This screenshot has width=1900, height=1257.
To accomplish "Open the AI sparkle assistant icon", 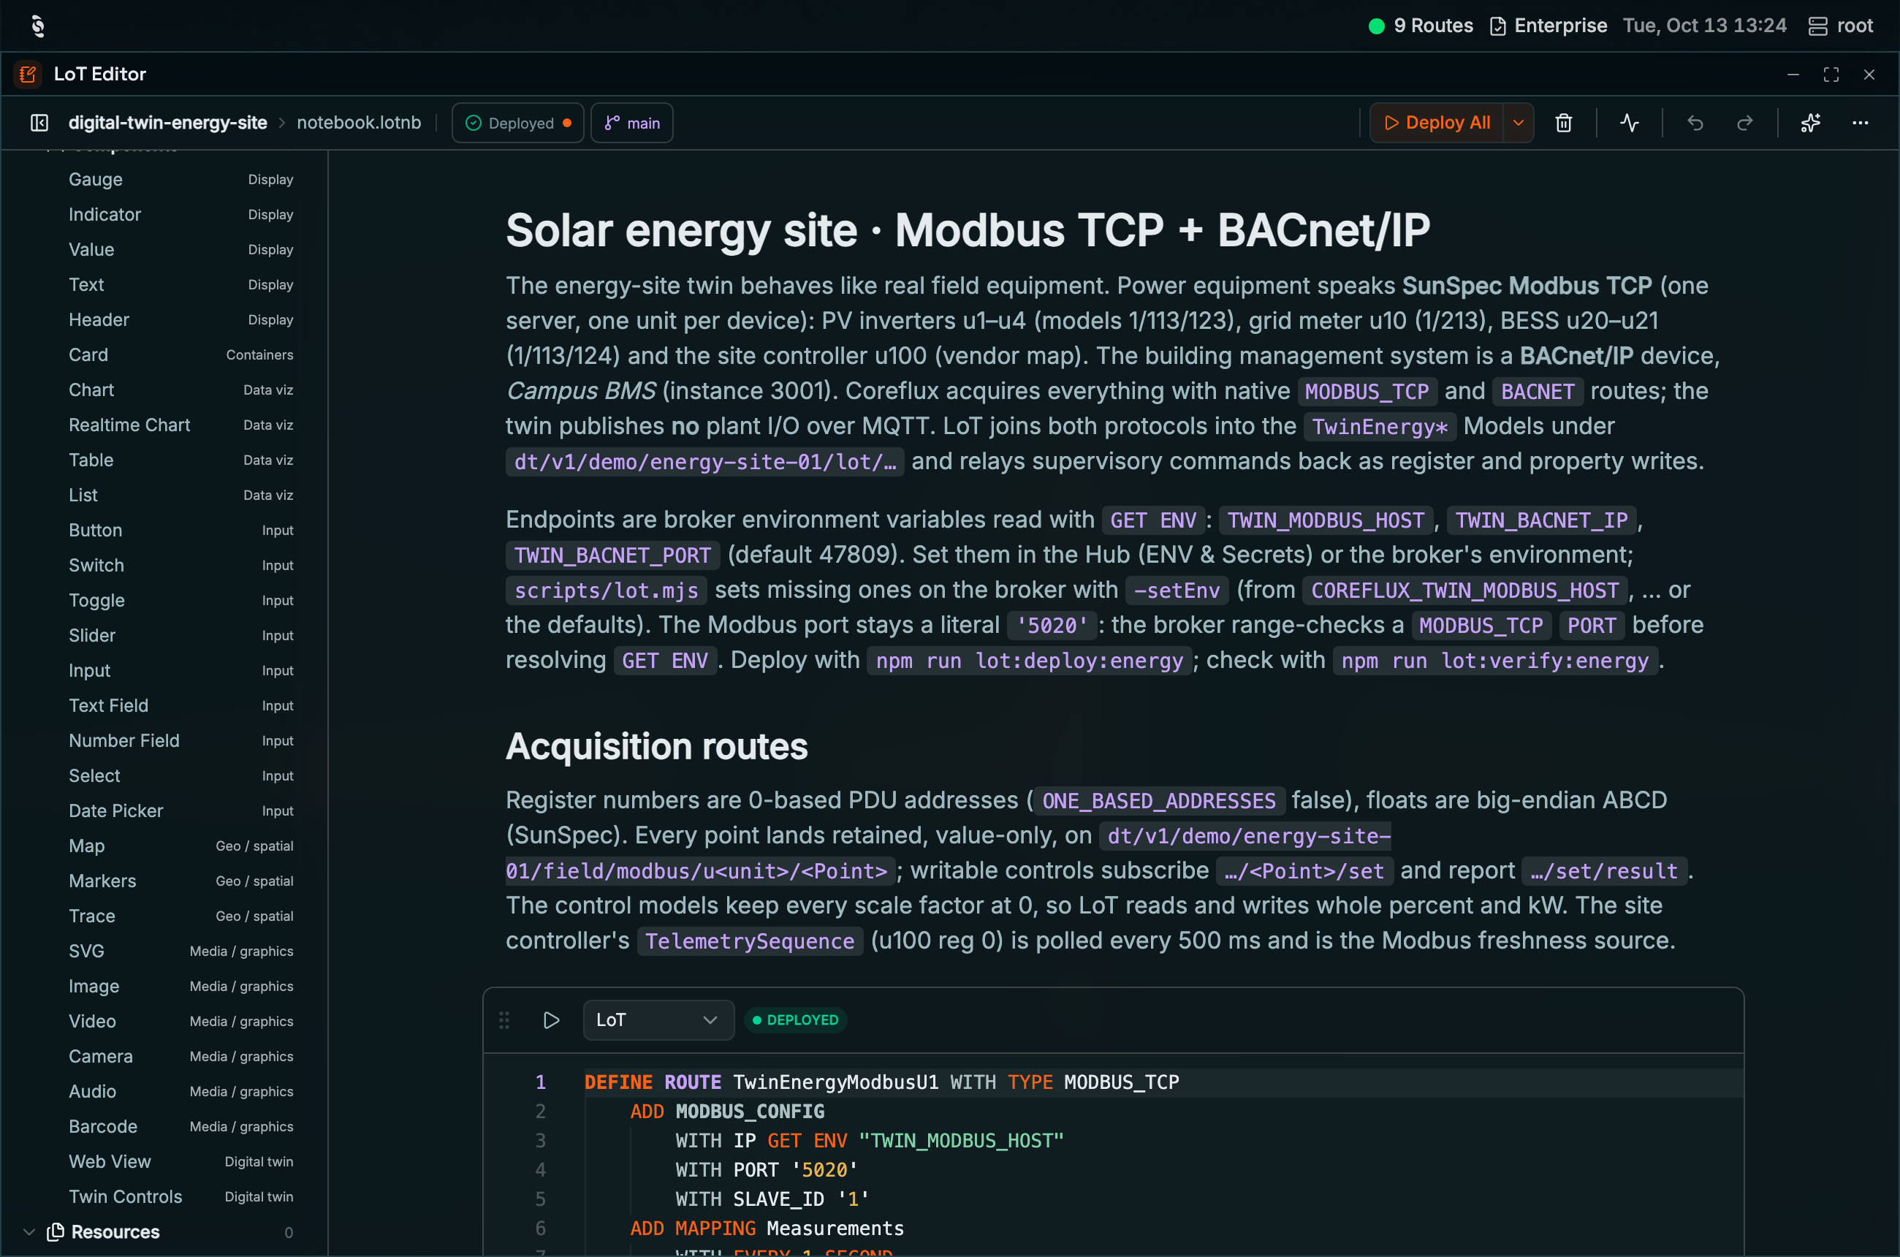I will (1810, 123).
